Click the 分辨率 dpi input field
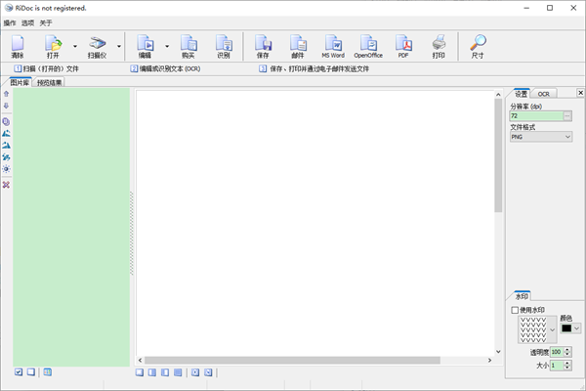The height and width of the screenshot is (391, 586). coord(535,115)
